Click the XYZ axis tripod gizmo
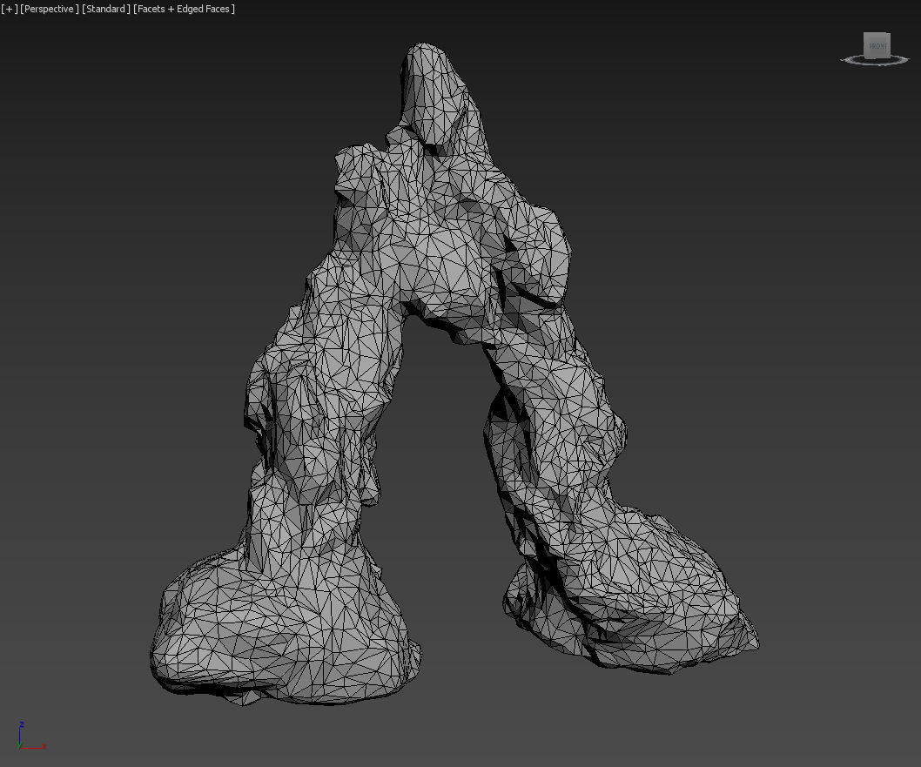 coord(30,737)
